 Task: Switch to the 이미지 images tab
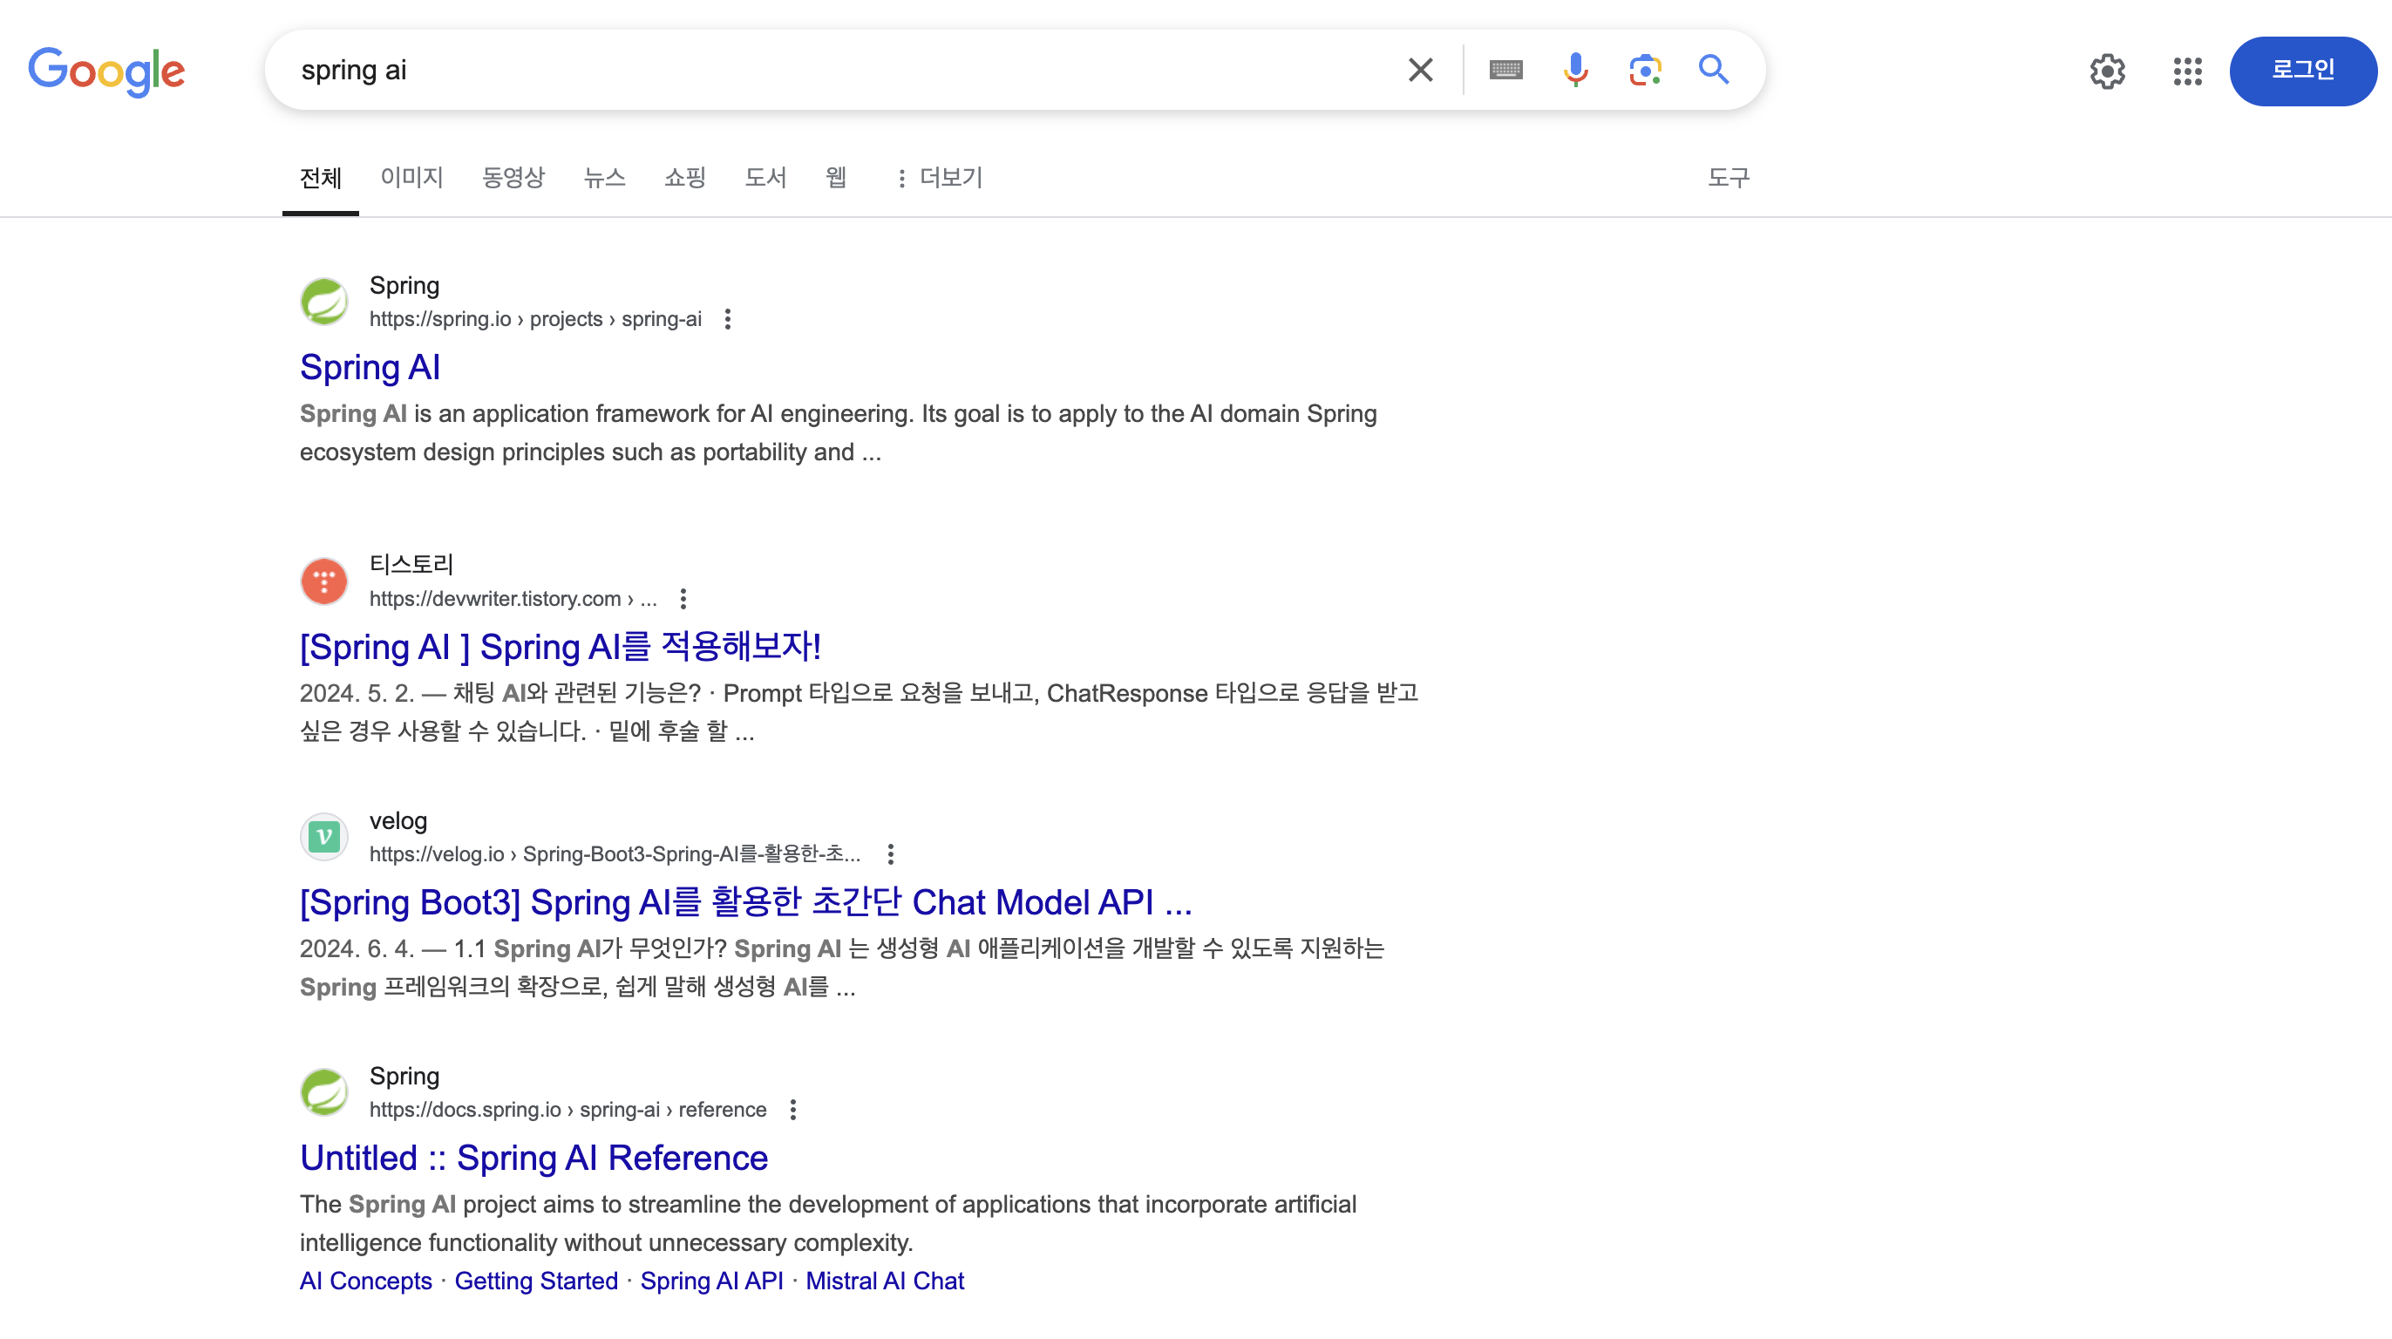[411, 177]
